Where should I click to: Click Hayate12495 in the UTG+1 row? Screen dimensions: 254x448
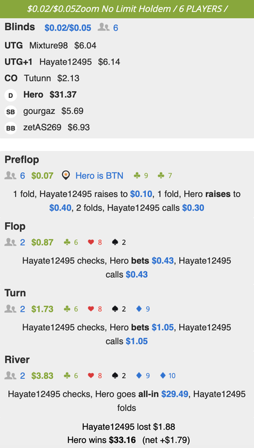click(x=65, y=62)
